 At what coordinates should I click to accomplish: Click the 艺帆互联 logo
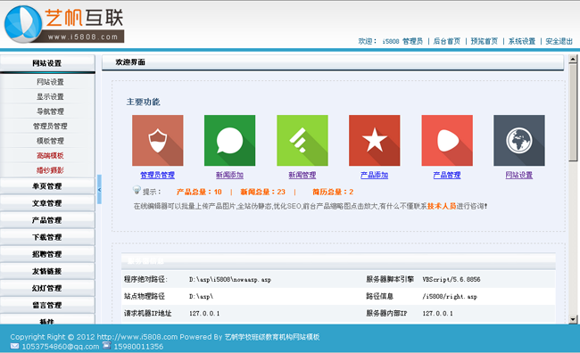click(64, 24)
